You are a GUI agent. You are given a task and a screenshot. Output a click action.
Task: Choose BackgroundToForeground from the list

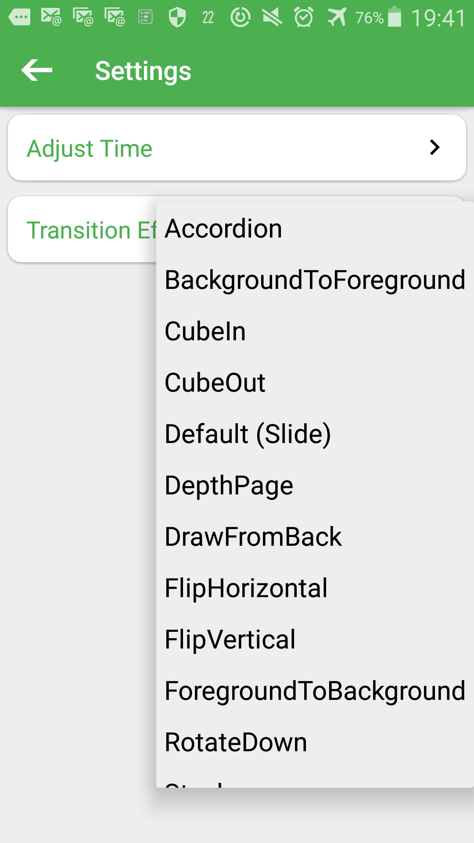click(315, 280)
